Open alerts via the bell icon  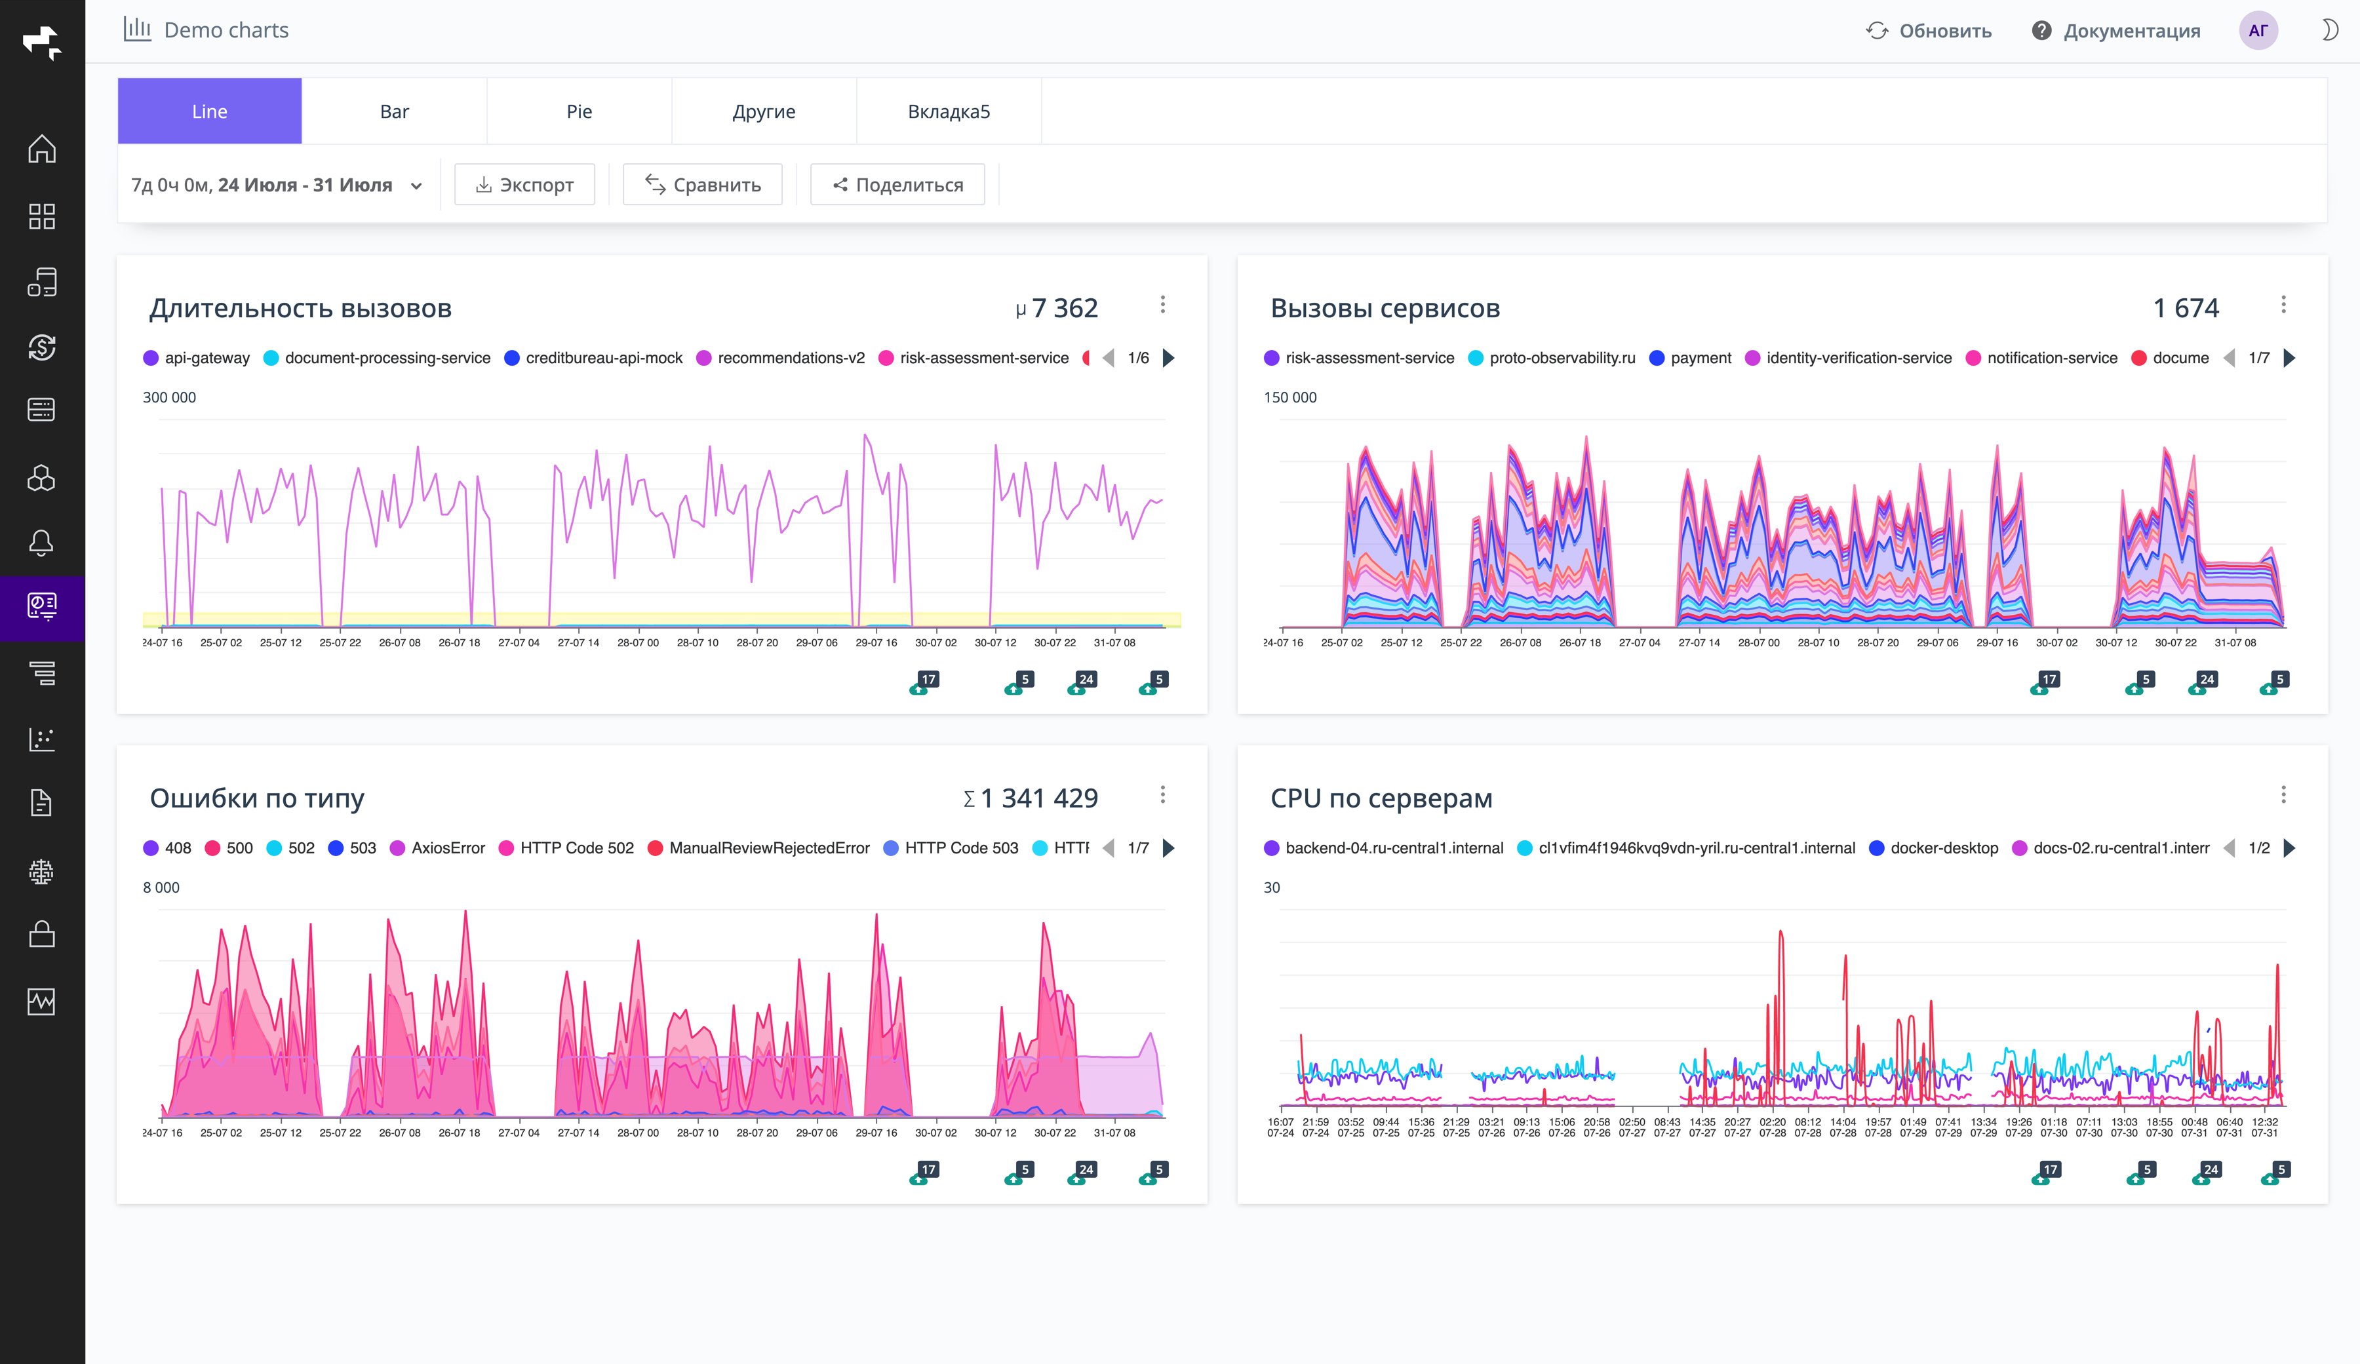[x=42, y=543]
